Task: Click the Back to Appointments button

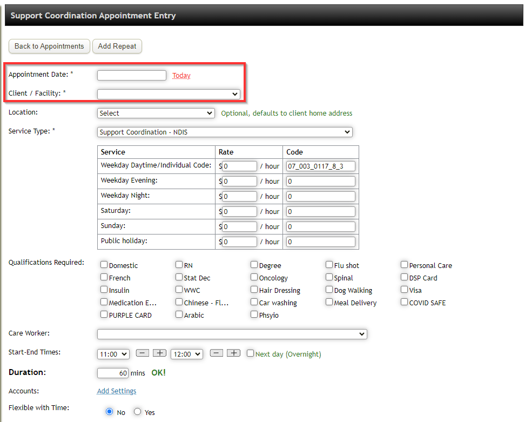Action: pos(49,46)
